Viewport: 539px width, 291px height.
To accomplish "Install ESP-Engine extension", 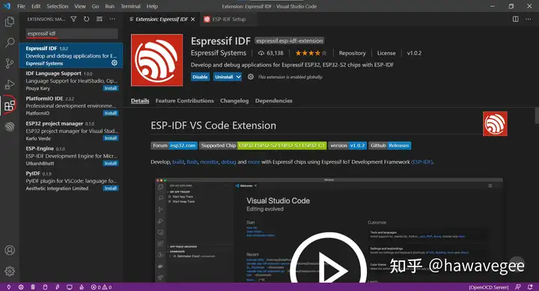I will (x=111, y=163).
